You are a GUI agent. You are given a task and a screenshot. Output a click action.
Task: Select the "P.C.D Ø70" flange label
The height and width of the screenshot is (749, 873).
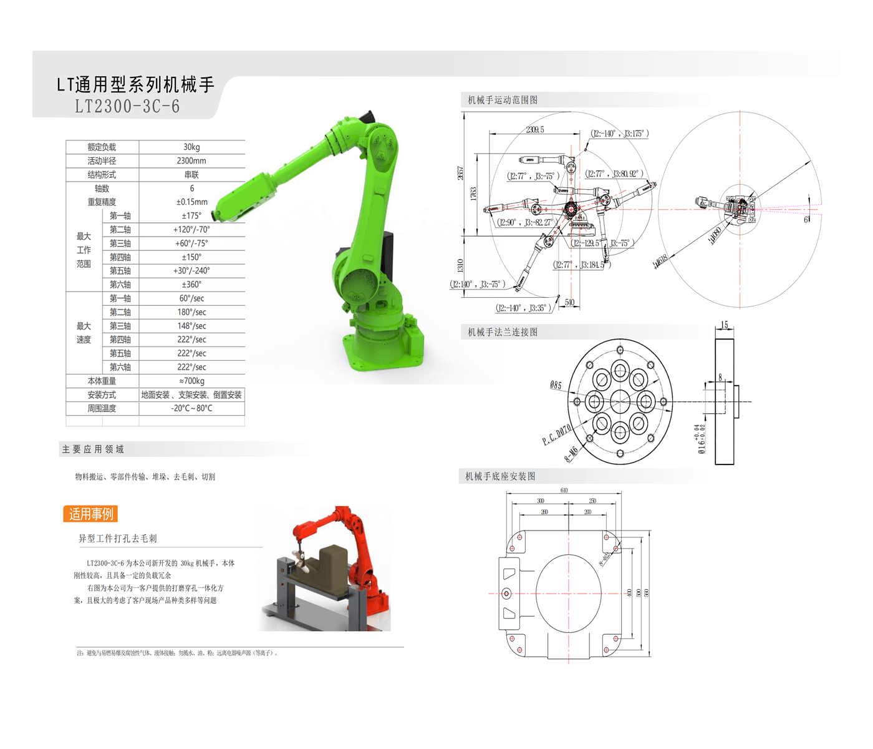click(x=557, y=434)
